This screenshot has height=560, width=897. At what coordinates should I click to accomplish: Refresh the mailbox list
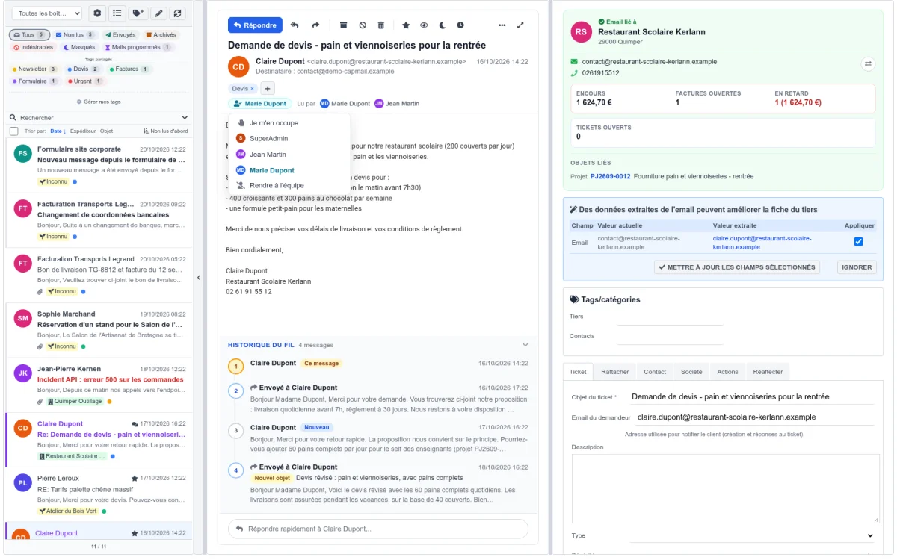(177, 13)
